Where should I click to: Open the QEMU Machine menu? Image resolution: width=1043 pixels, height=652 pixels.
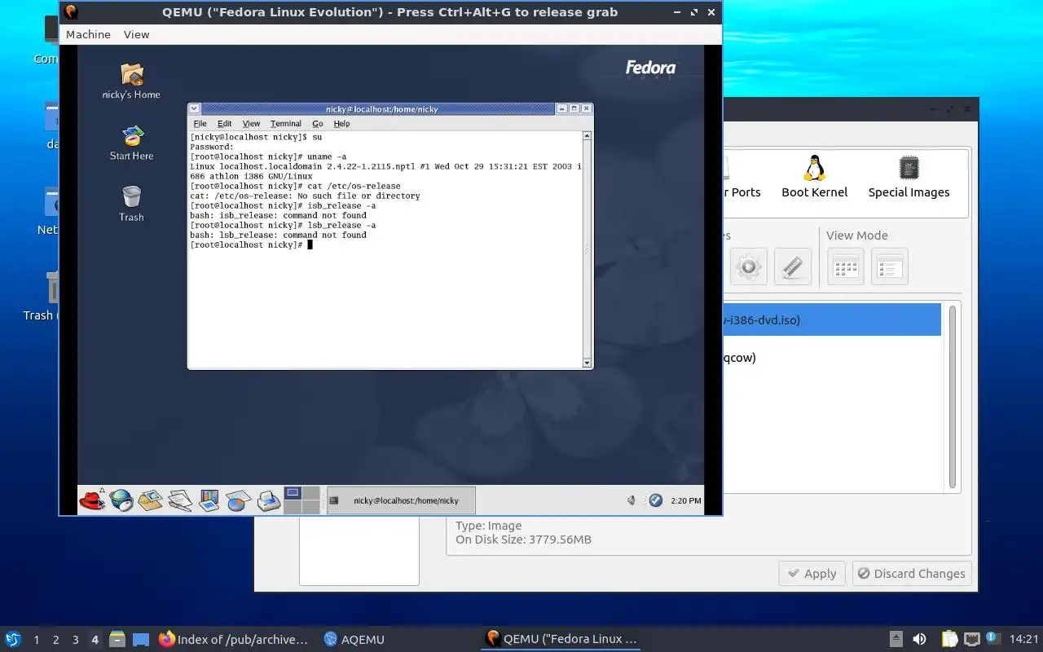coord(88,34)
